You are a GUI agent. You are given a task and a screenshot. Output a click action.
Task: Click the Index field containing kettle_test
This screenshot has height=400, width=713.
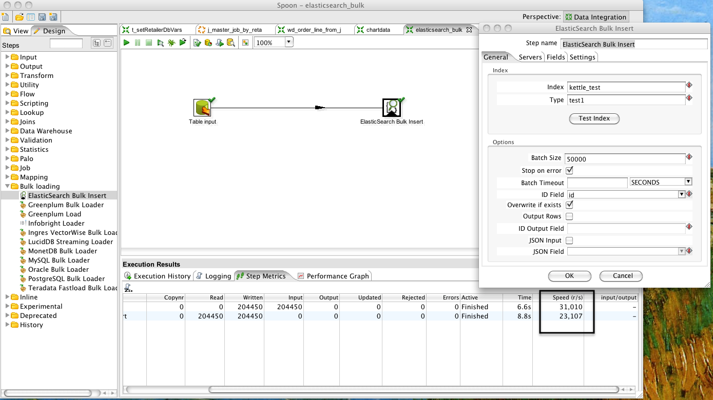pyautogui.click(x=626, y=87)
